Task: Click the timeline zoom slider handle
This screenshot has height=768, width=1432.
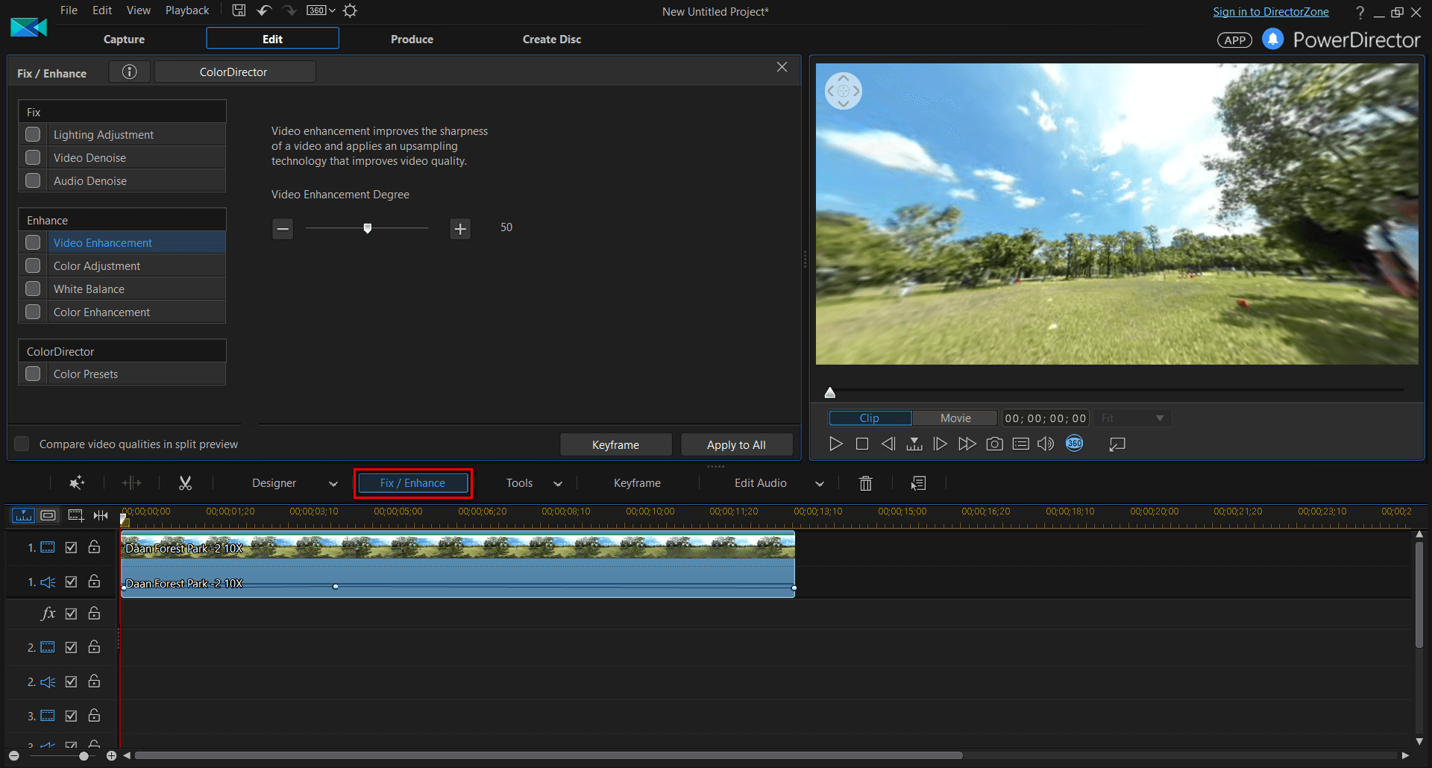Action: (84, 756)
